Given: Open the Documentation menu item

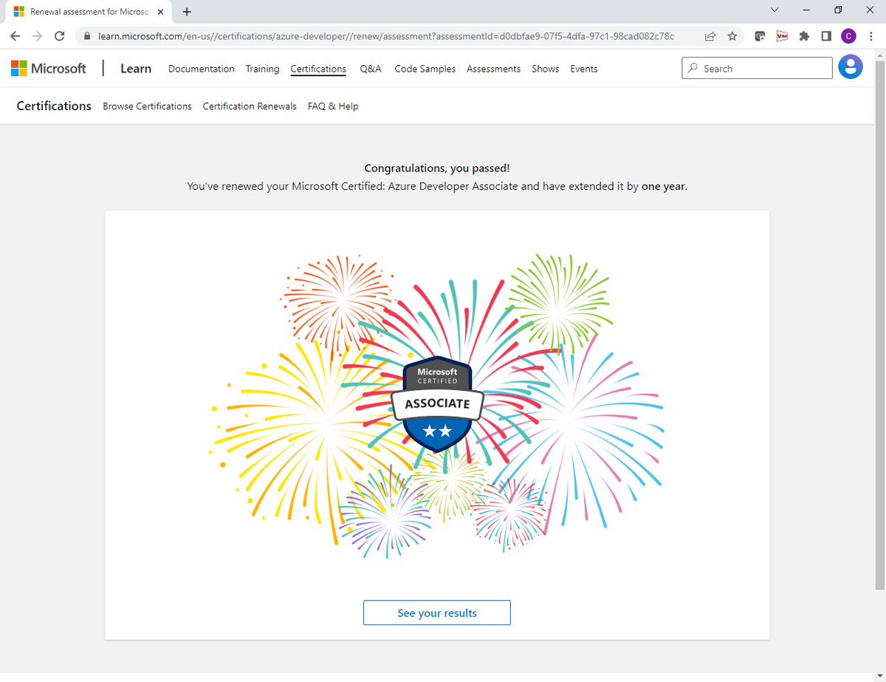Looking at the screenshot, I should coord(202,69).
